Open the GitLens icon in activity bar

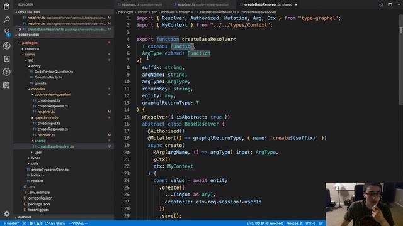click(x=7, y=72)
